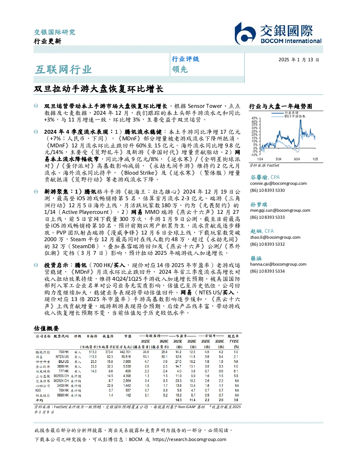Click bullet icon beside 双旦运营带动本土手游市场 paragraph
The height and width of the screenshot is (462, 357).
pyautogui.click(x=36, y=106)
